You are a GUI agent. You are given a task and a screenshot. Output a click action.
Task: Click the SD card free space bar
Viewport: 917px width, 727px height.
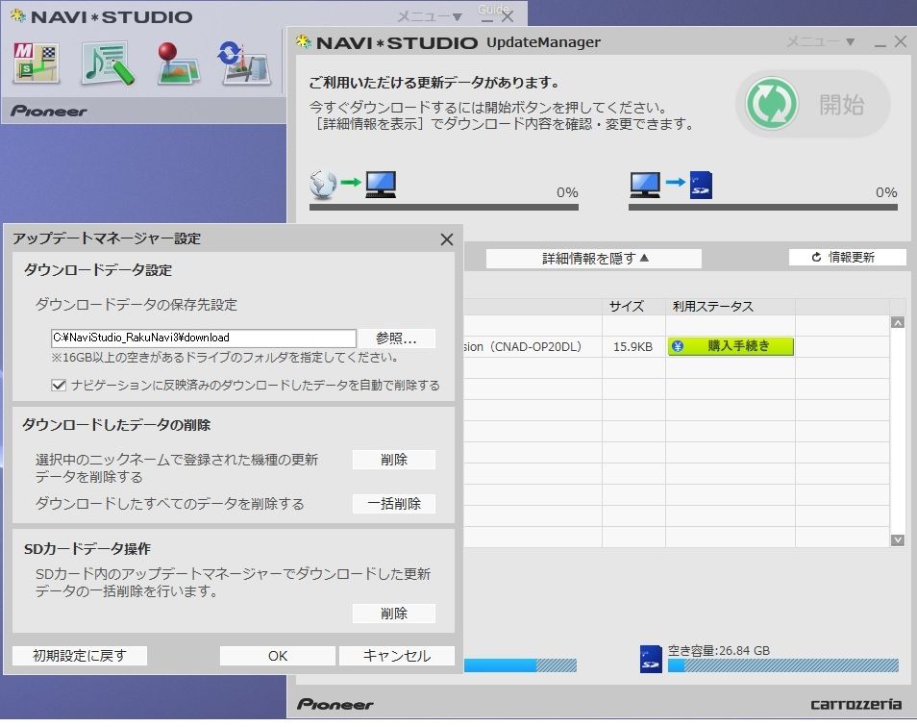pos(783,665)
